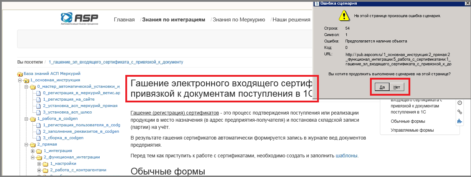Image resolution: width=471 pixels, height=177 pixels.
Task: Click the ASP company logo
Action: pyautogui.click(x=79, y=19)
